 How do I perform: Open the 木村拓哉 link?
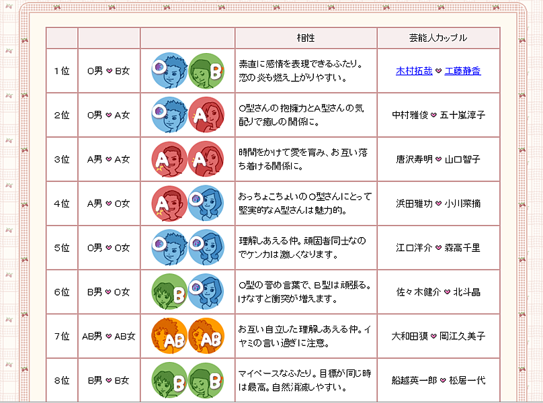(414, 71)
